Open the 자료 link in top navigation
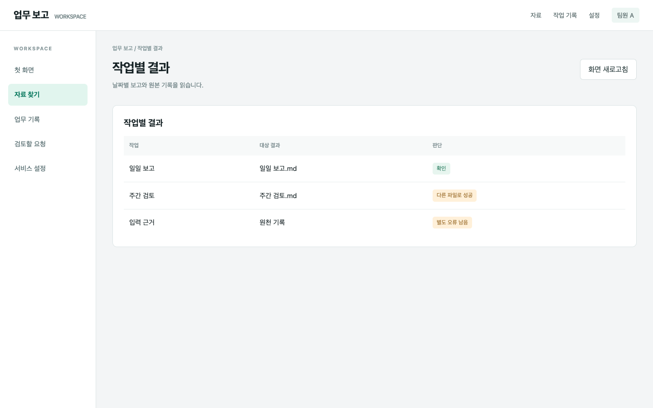The image size is (653, 408). [x=536, y=15]
